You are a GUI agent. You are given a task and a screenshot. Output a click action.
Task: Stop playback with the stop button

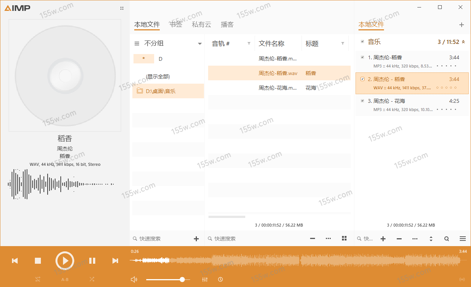(x=38, y=261)
